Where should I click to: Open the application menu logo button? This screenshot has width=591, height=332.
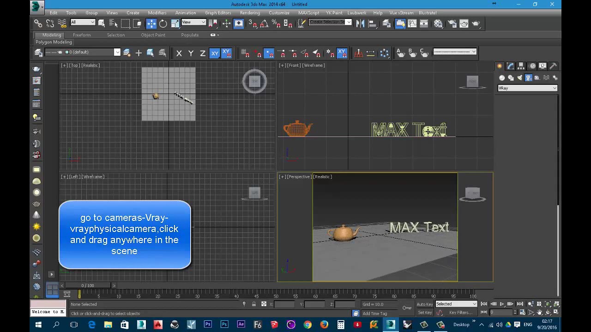point(37,6)
